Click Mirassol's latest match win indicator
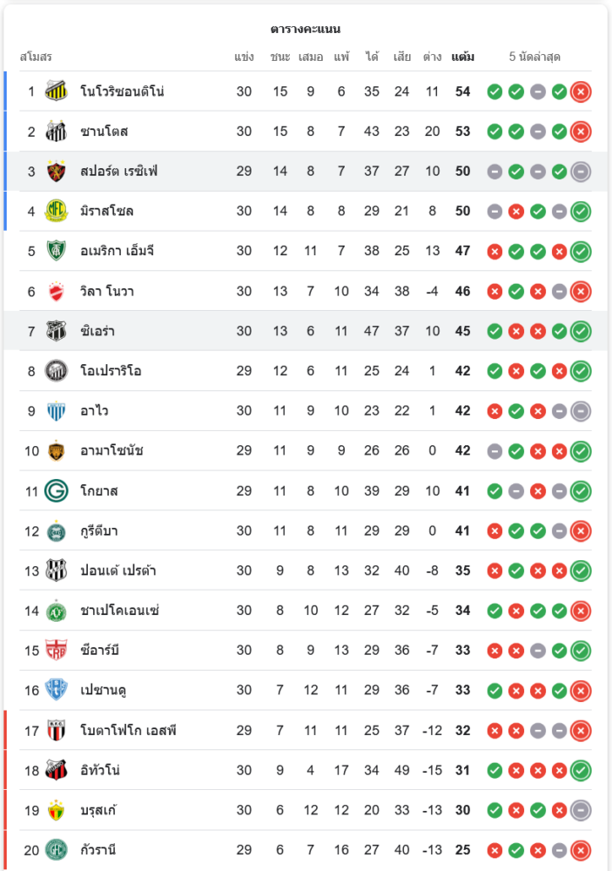Image resolution: width=612 pixels, height=871 pixels. click(581, 211)
